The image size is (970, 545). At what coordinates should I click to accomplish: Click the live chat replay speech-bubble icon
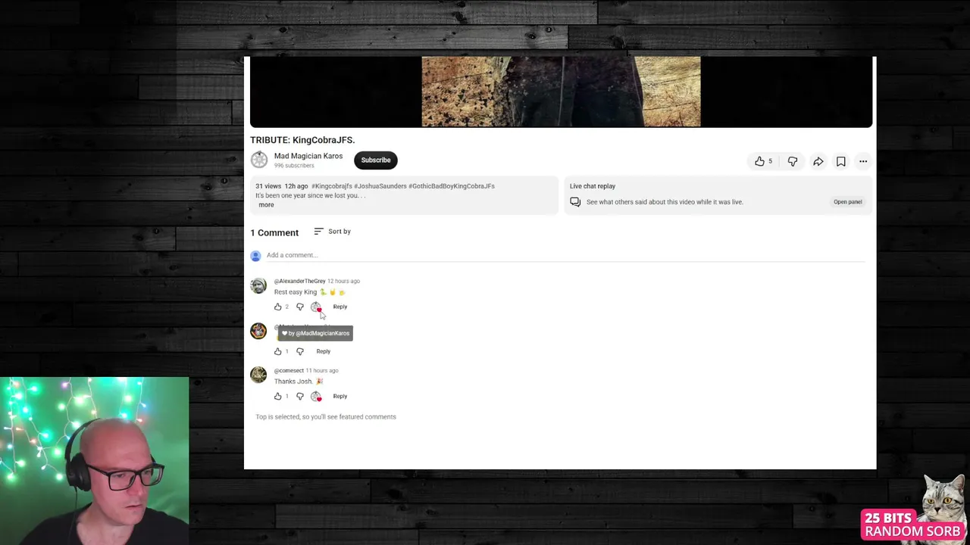point(575,202)
